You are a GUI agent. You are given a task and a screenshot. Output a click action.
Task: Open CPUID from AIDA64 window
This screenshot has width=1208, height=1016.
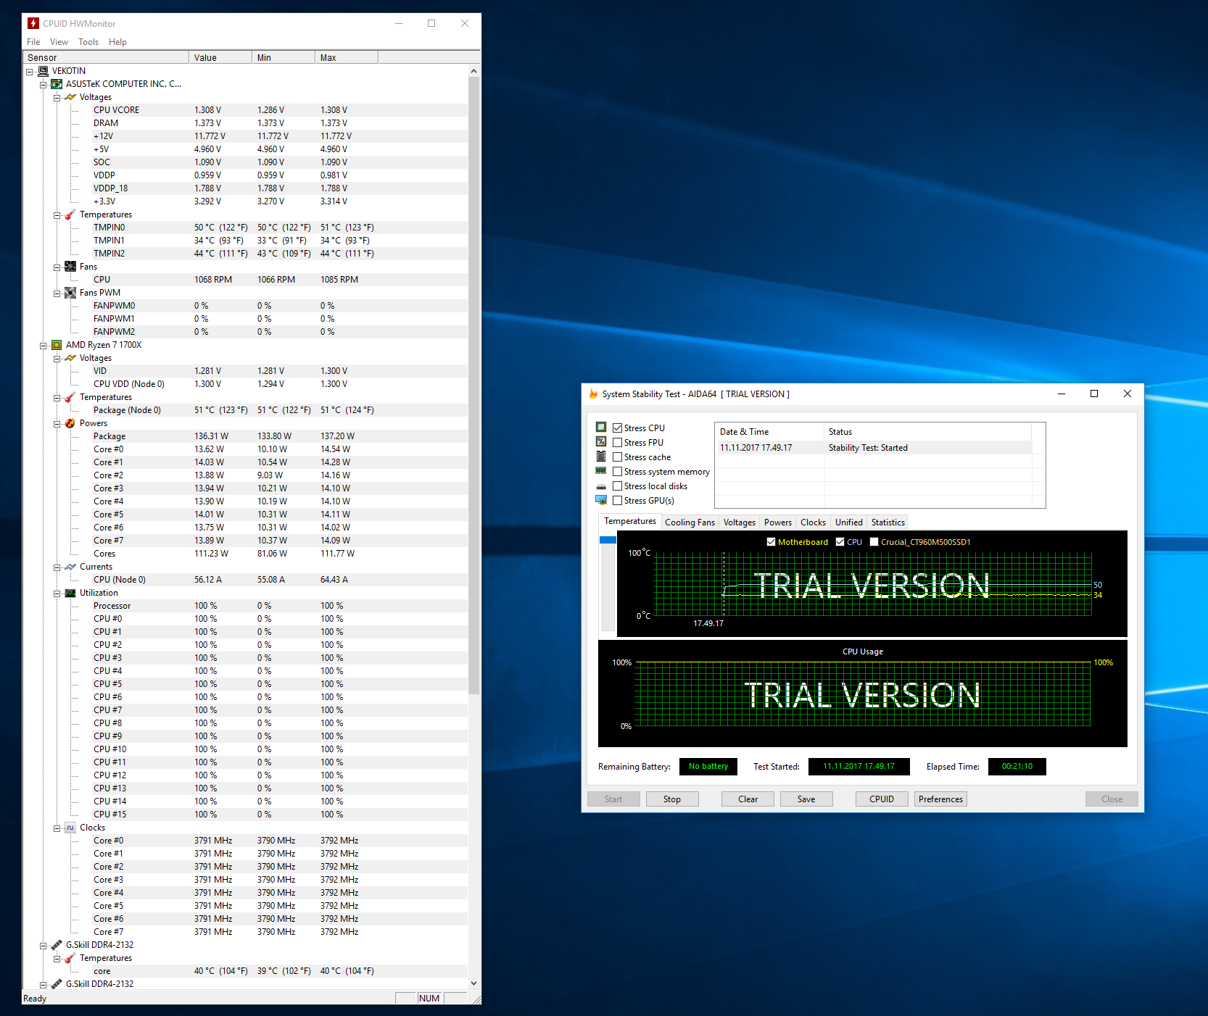pyautogui.click(x=882, y=799)
